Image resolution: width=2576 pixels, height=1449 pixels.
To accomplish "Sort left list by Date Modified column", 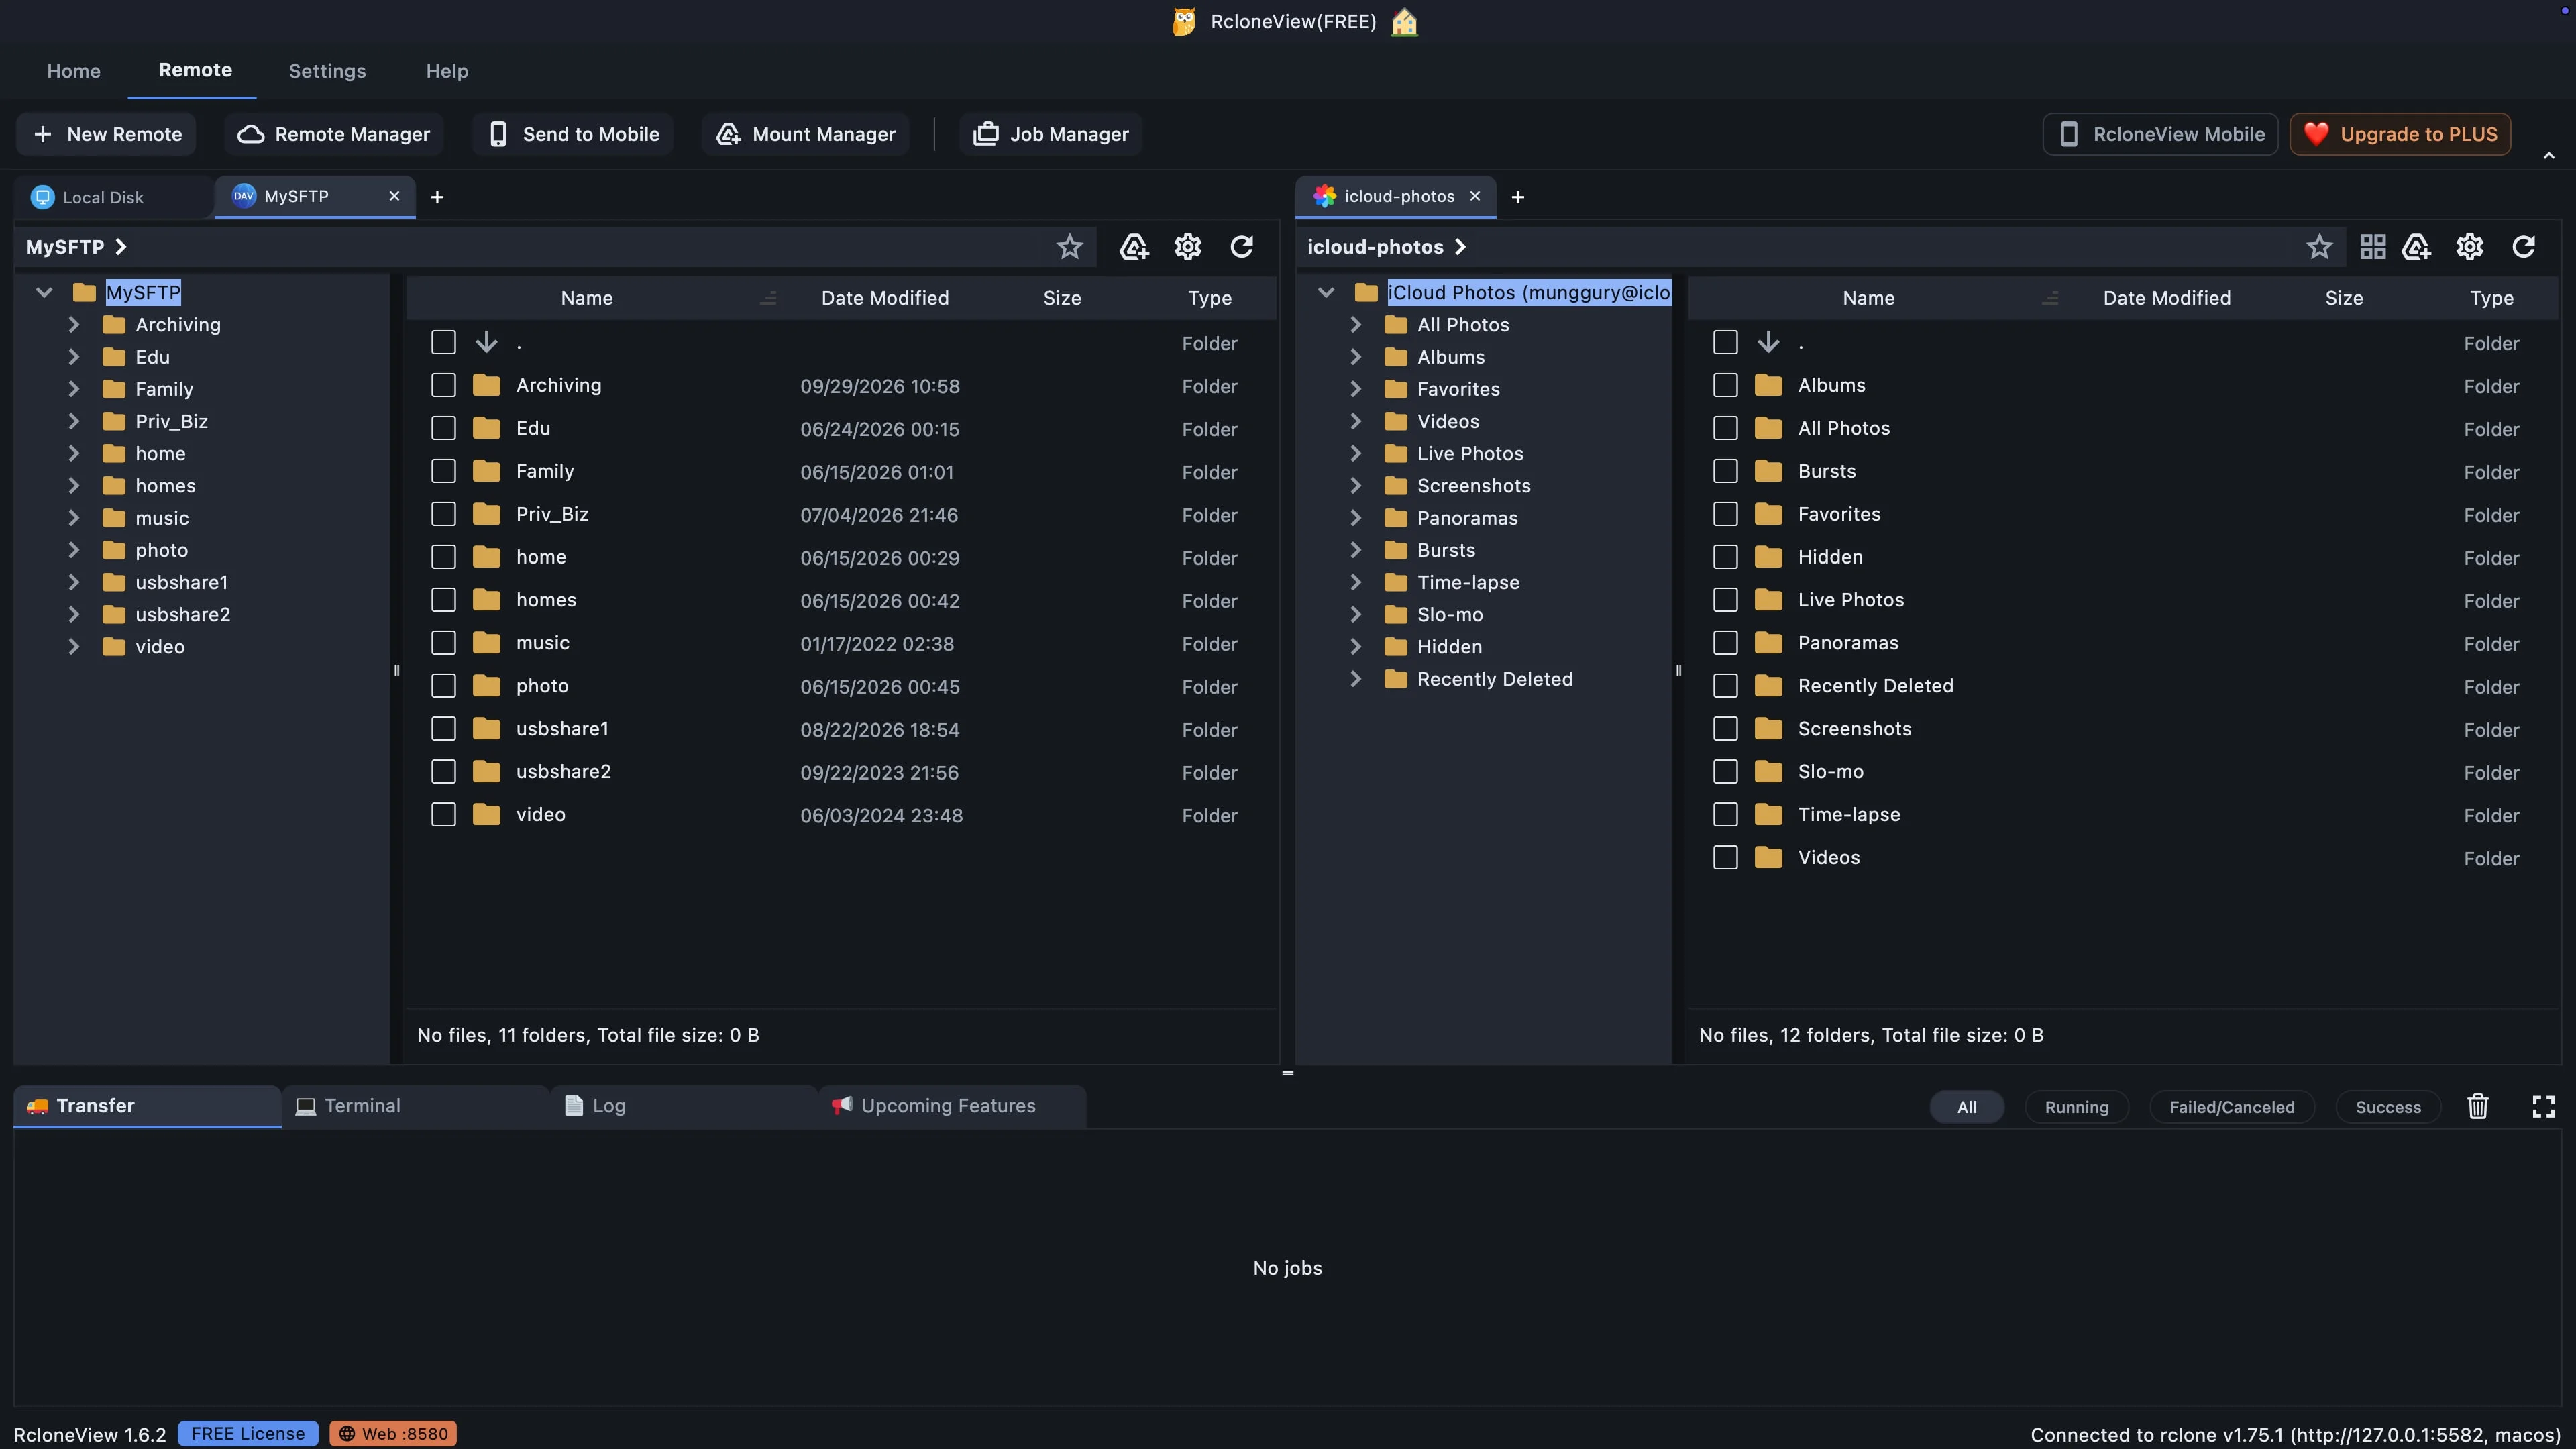I will 884,298.
